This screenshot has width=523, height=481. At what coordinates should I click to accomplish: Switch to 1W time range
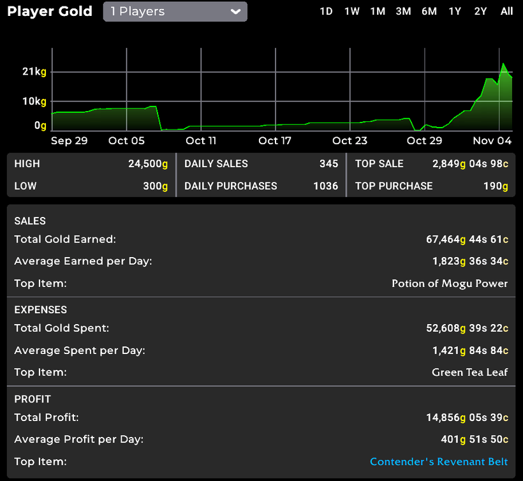point(351,11)
